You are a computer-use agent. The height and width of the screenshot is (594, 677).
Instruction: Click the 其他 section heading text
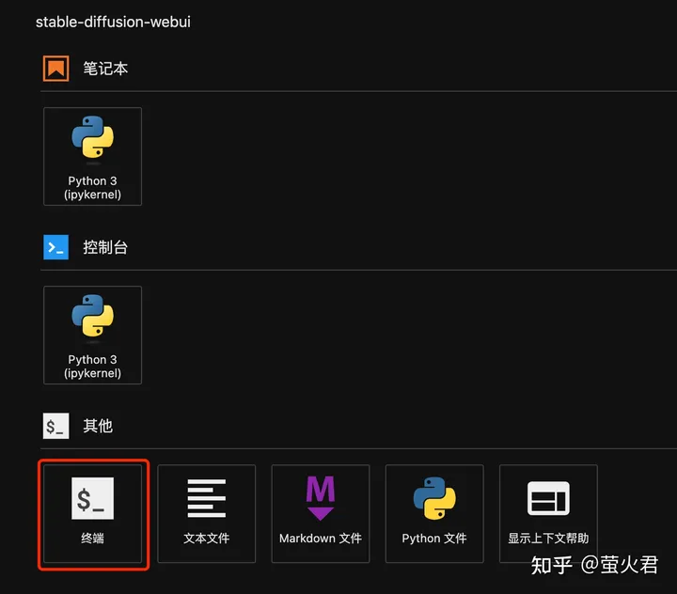pyautogui.click(x=98, y=426)
